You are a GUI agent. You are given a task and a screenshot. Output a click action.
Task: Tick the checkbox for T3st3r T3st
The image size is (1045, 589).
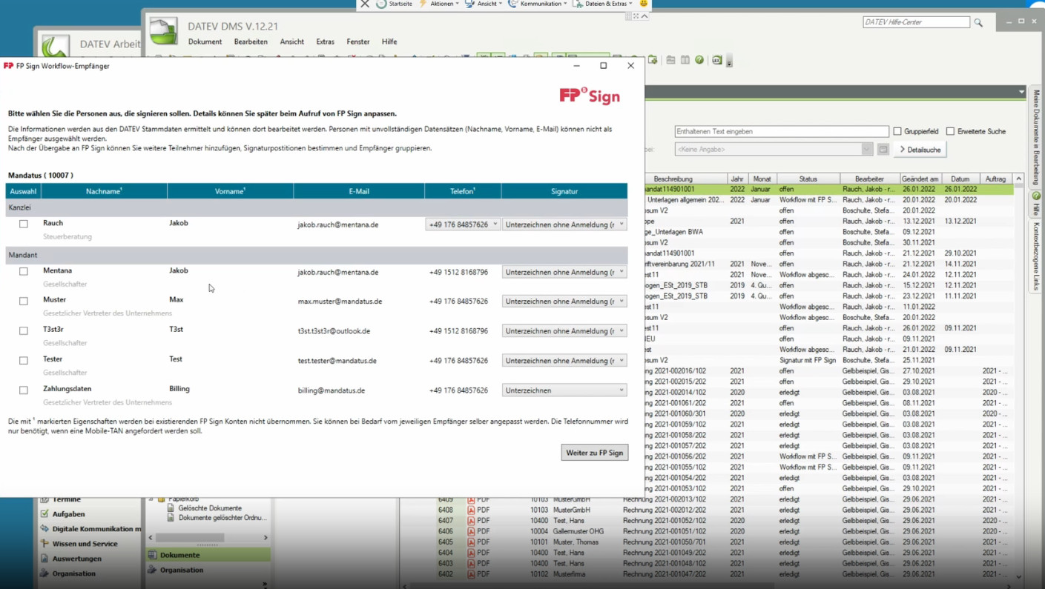click(24, 330)
